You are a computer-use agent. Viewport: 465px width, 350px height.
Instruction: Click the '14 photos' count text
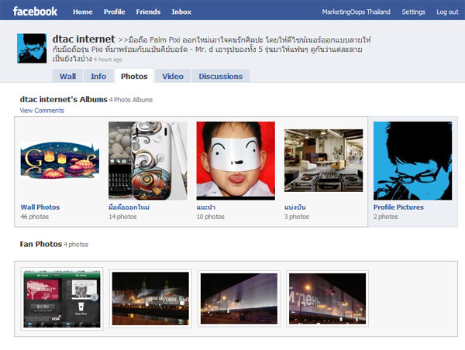tap(122, 217)
